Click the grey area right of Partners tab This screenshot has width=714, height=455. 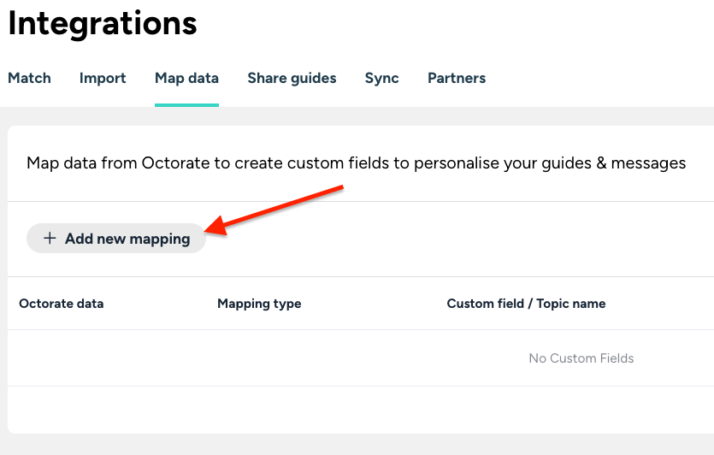pos(599,78)
